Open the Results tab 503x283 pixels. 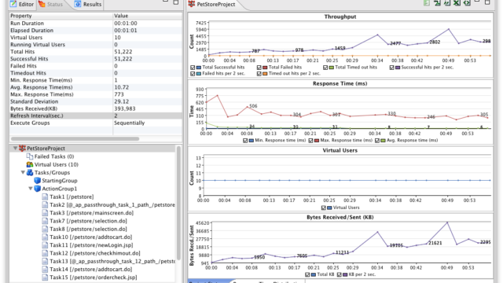(x=88, y=4)
